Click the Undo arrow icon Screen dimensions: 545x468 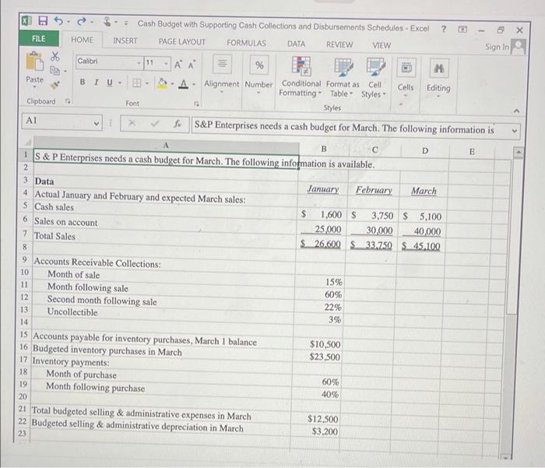58,21
